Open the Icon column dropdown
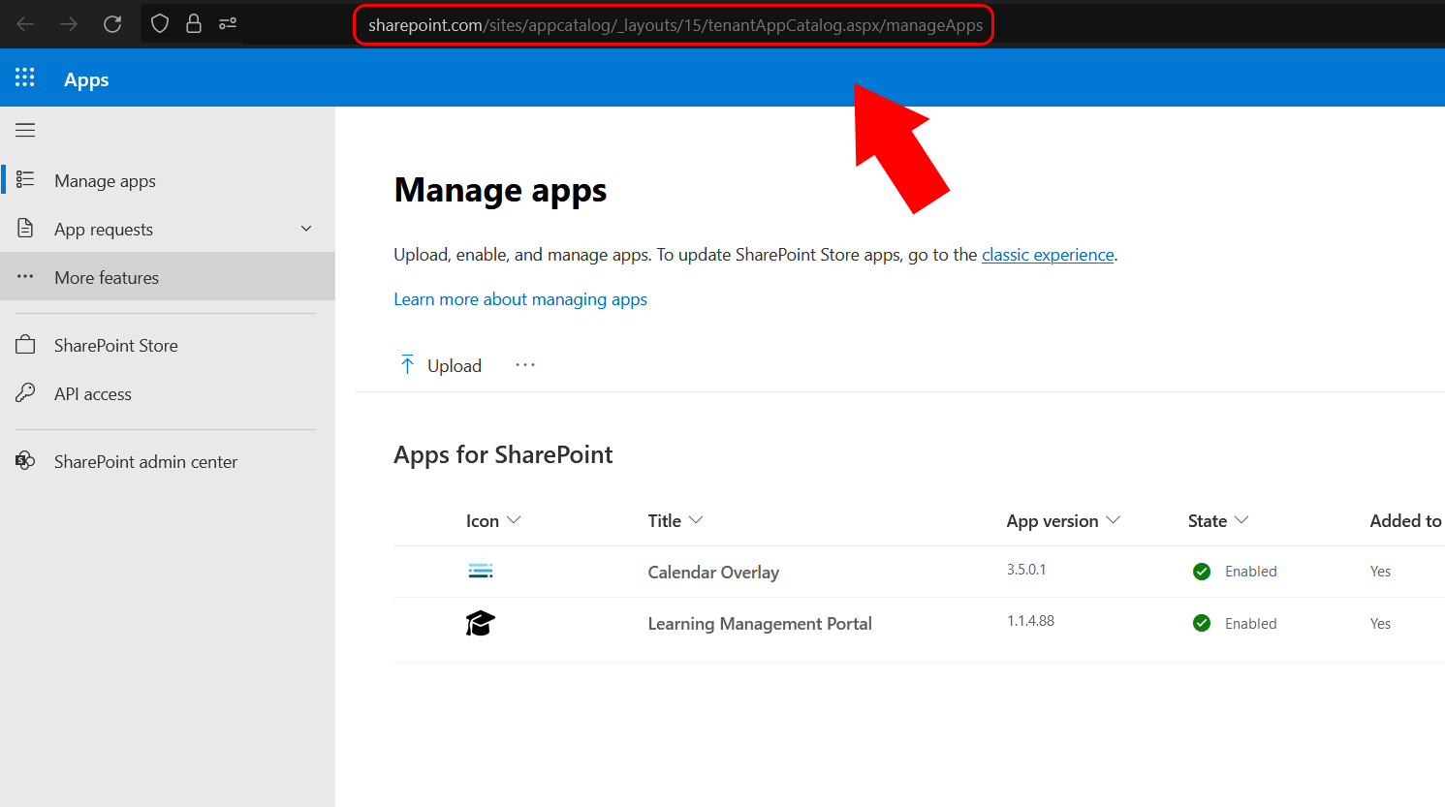1445x807 pixels. 514,520
